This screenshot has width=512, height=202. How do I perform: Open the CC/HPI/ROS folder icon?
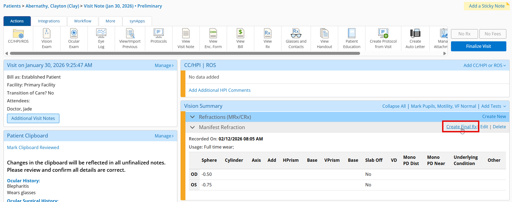coord(18,34)
